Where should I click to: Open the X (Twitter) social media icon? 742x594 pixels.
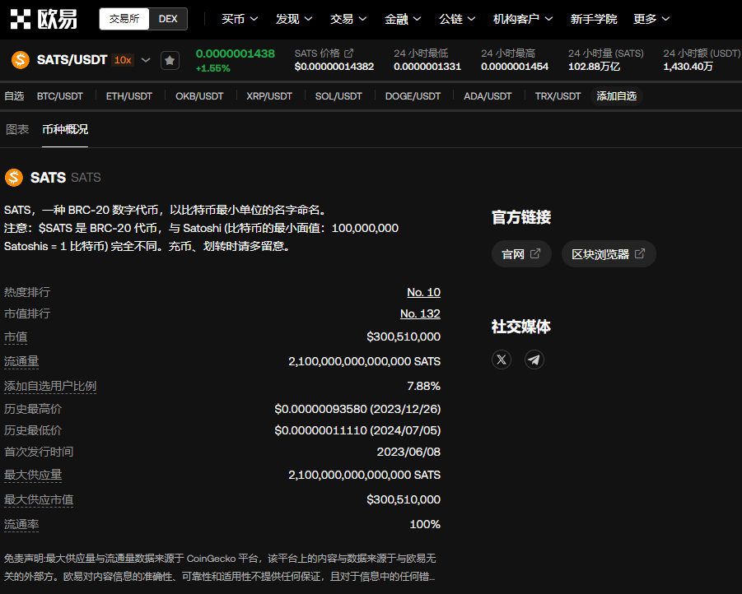(x=502, y=360)
